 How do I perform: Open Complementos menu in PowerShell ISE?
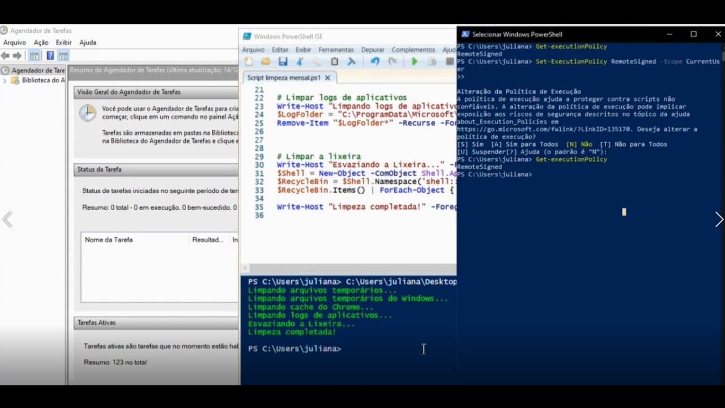click(x=413, y=50)
